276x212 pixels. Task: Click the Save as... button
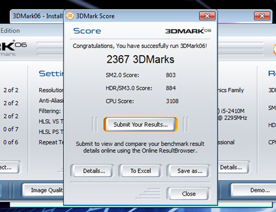pyautogui.click(x=188, y=171)
